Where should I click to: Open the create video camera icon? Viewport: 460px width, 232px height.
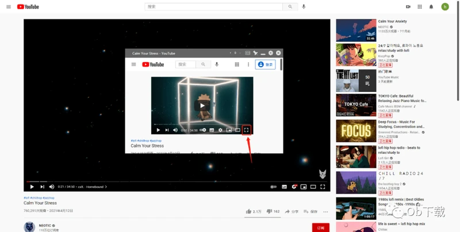tap(408, 7)
